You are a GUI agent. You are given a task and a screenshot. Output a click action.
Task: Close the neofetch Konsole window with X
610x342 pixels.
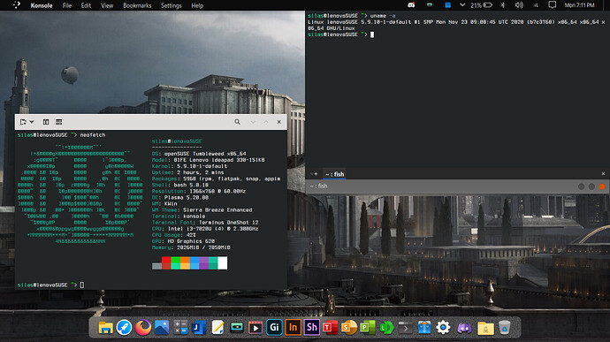tap(279, 122)
